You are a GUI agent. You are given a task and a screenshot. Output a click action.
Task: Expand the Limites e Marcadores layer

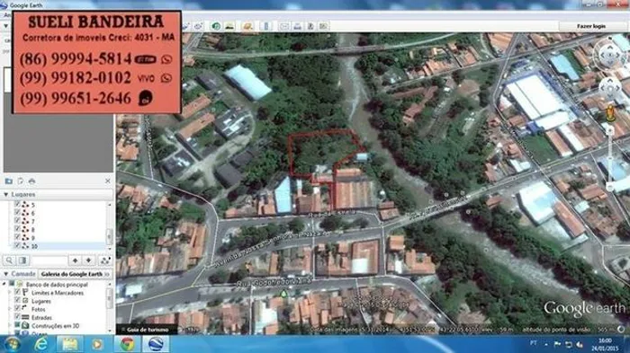tap(10, 293)
